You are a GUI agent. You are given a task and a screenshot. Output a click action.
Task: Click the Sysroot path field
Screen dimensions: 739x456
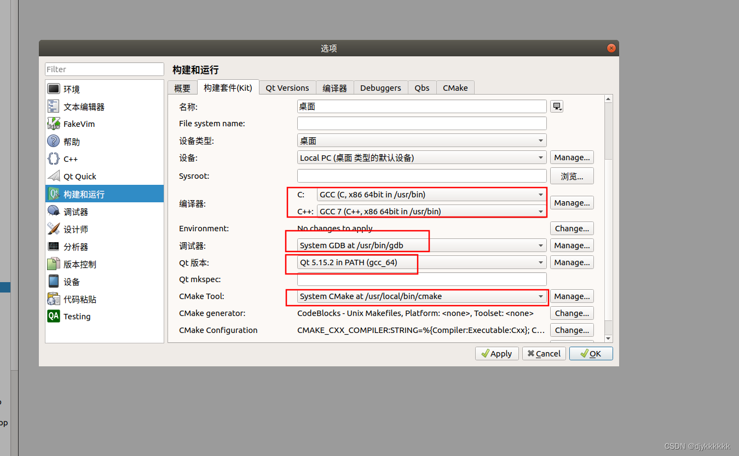[422, 176]
